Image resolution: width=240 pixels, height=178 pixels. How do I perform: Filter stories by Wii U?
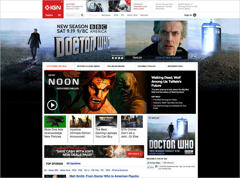pyautogui.click(x=87, y=170)
